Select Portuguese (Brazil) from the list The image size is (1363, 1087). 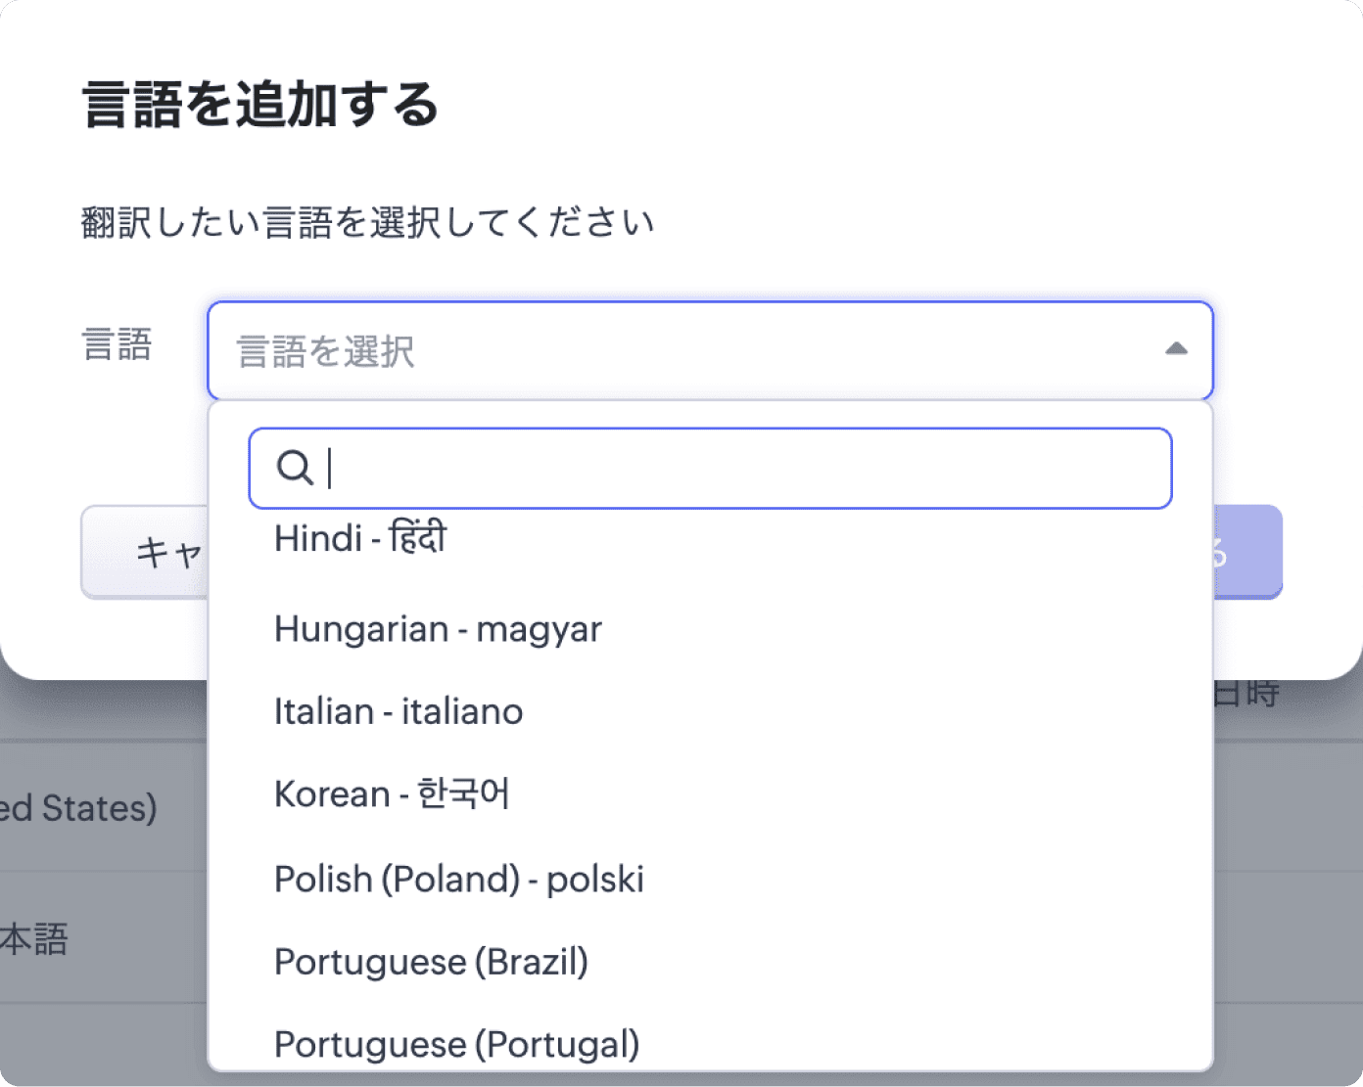(x=431, y=962)
